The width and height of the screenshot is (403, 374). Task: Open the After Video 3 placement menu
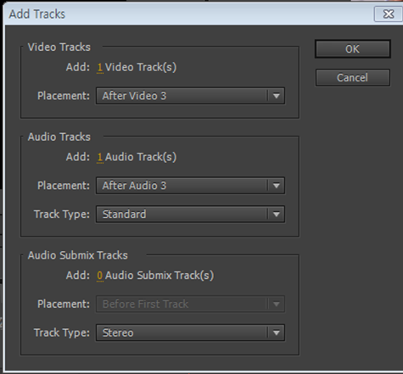coord(190,96)
